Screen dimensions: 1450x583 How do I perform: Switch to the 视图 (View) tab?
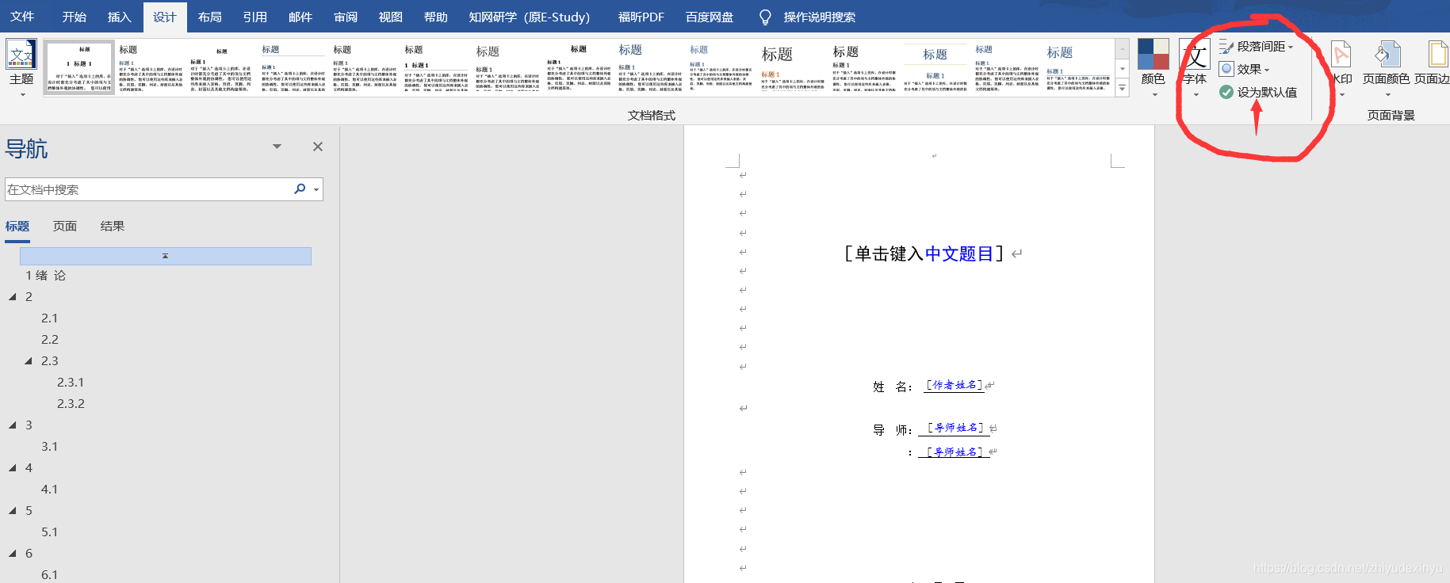391,17
